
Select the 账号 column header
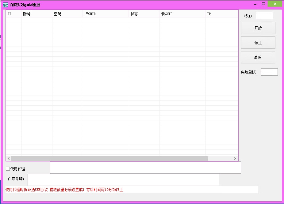[x=37, y=14]
